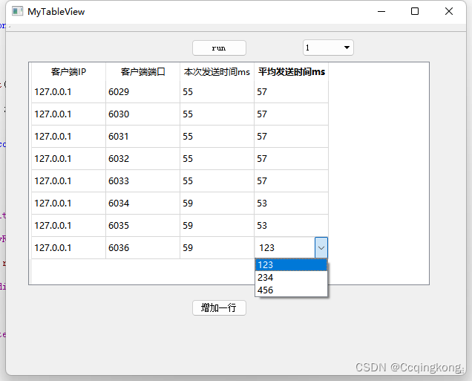Select the IP cell in the 6029 row
The width and height of the screenshot is (472, 381).
pos(68,92)
